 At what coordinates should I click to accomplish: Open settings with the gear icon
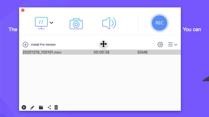(160, 44)
